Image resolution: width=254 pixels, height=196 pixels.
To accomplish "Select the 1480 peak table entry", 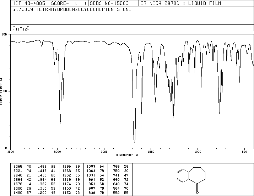I will 22,193.
